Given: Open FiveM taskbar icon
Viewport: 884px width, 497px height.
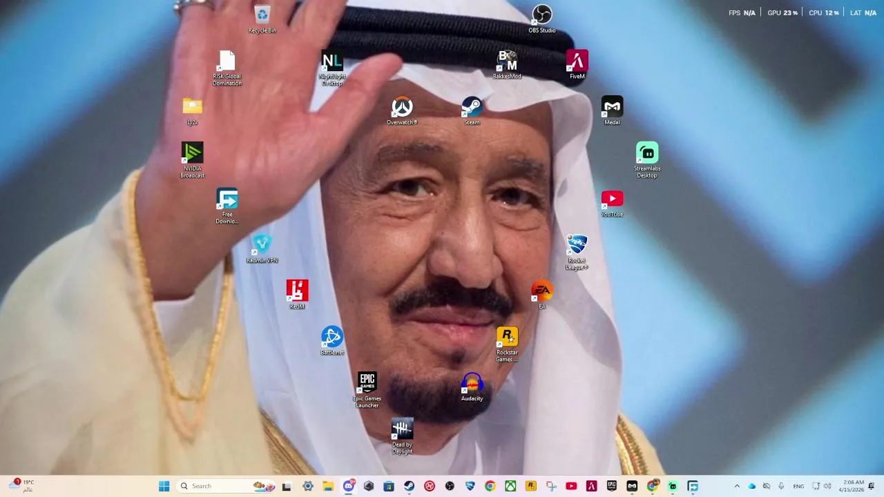Looking at the screenshot, I should (591, 486).
